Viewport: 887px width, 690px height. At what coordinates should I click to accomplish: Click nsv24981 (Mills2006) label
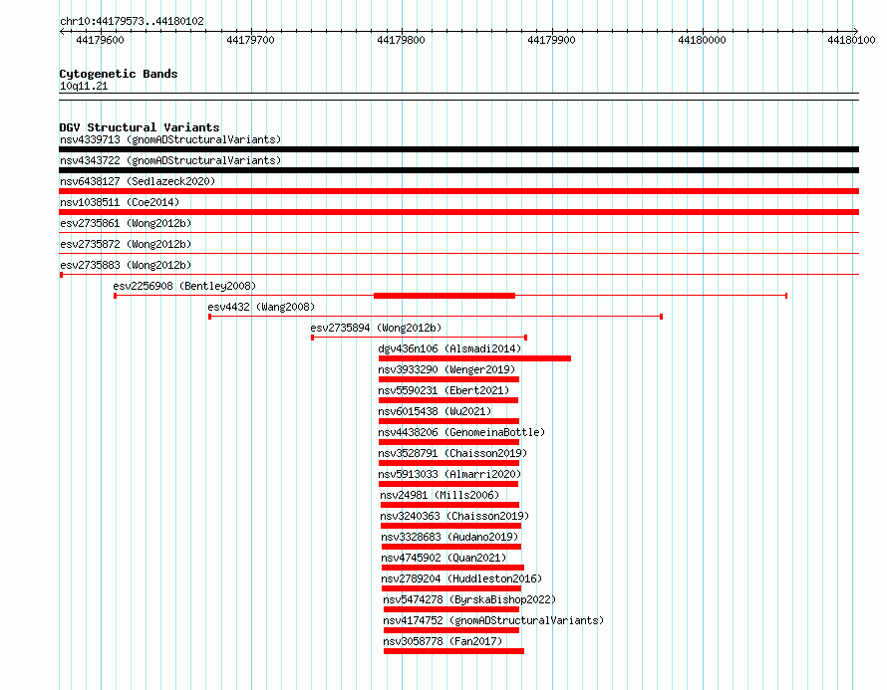(440, 495)
